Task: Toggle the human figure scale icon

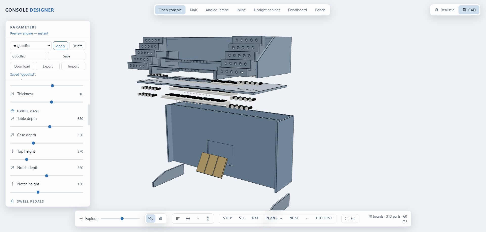Action: pyautogui.click(x=208, y=218)
